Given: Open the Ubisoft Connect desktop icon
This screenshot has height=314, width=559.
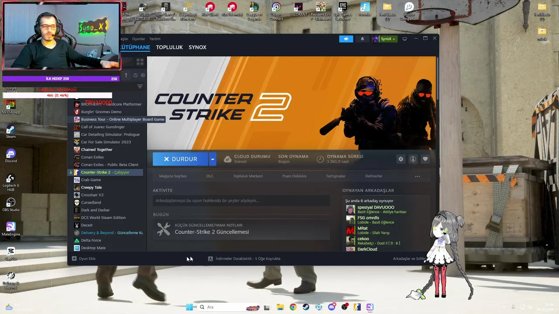Looking at the screenshot, I should (276, 11).
